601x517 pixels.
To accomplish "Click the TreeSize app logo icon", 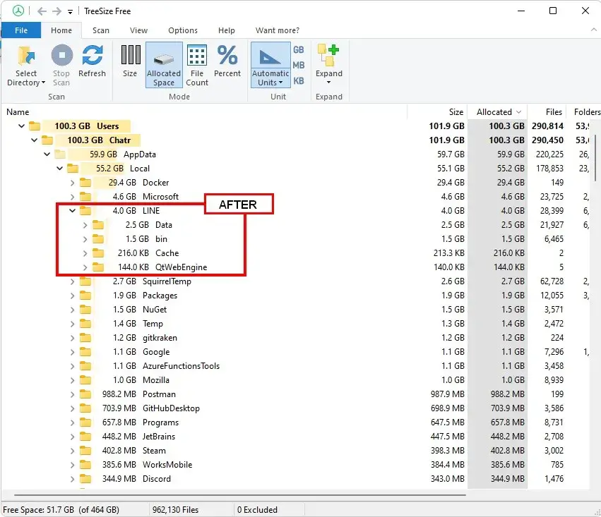I will [x=18, y=11].
